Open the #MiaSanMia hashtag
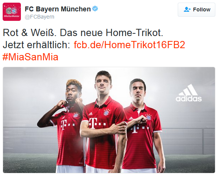This screenshot has width=218, height=176. coord(30,57)
